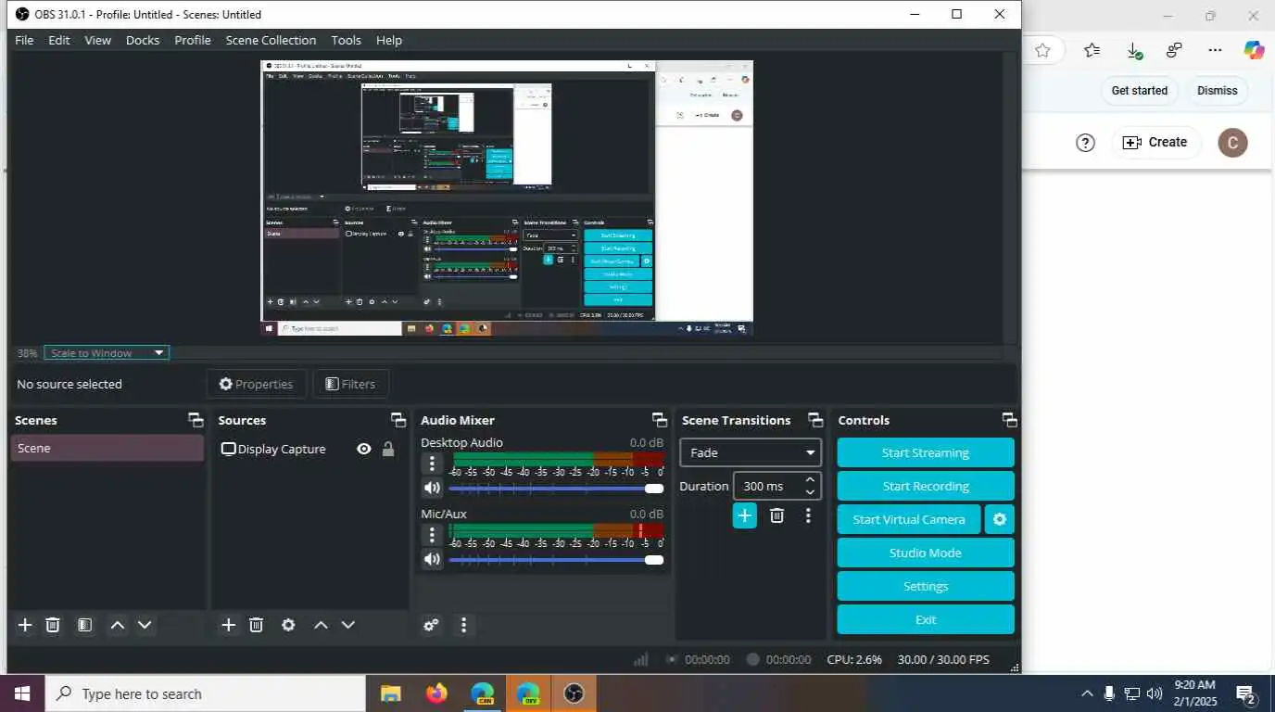The image size is (1275, 712).
Task: Remove selected scene with trash icon
Action: pyautogui.click(x=53, y=625)
